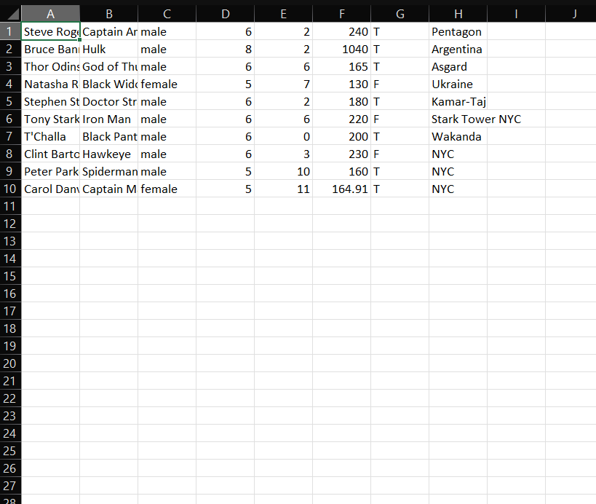The height and width of the screenshot is (504, 596).
Task: Click the Kamar-Taj cell
Action: pos(458,101)
